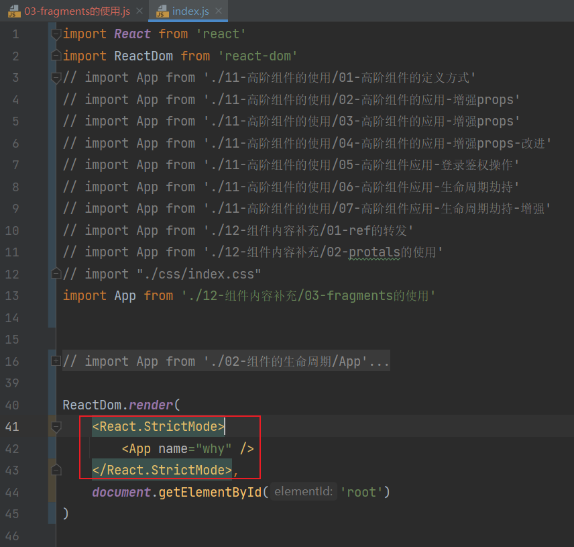This screenshot has height=547, width=574.
Task: Click the '增强props-改进' comment on line 6
Action: coord(499,144)
